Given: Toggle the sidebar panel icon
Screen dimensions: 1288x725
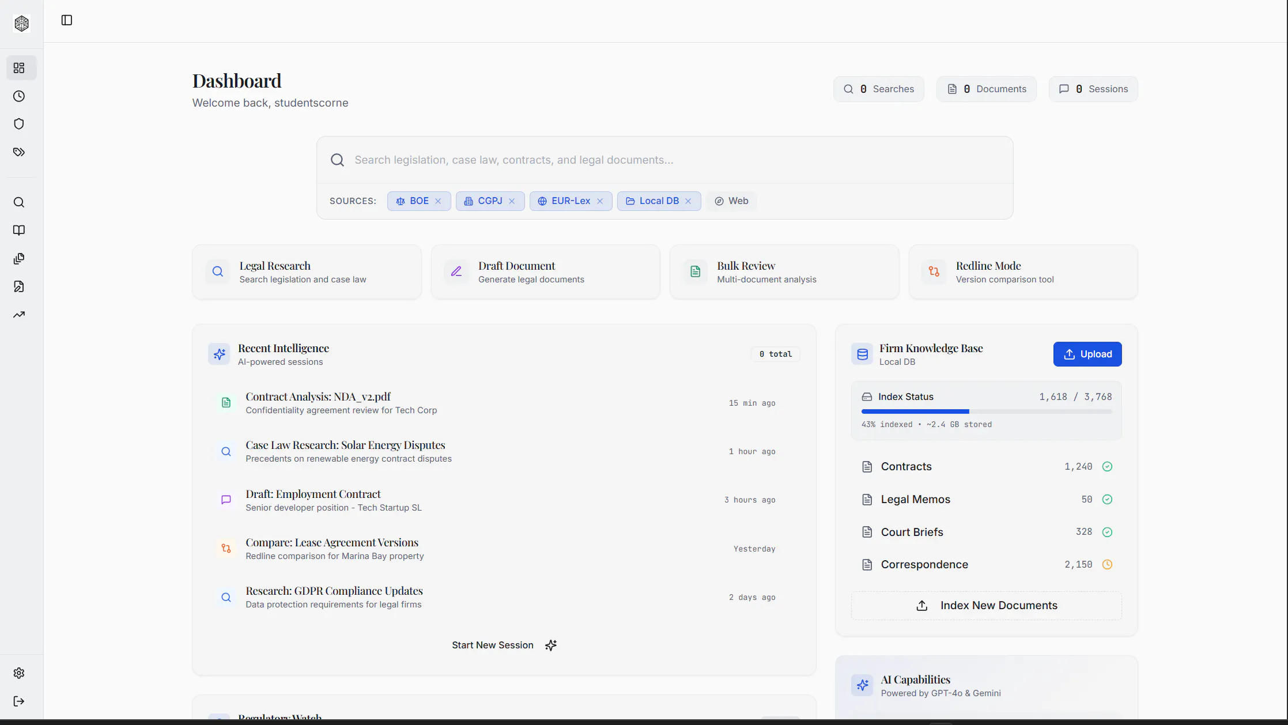Looking at the screenshot, I should tap(67, 20).
